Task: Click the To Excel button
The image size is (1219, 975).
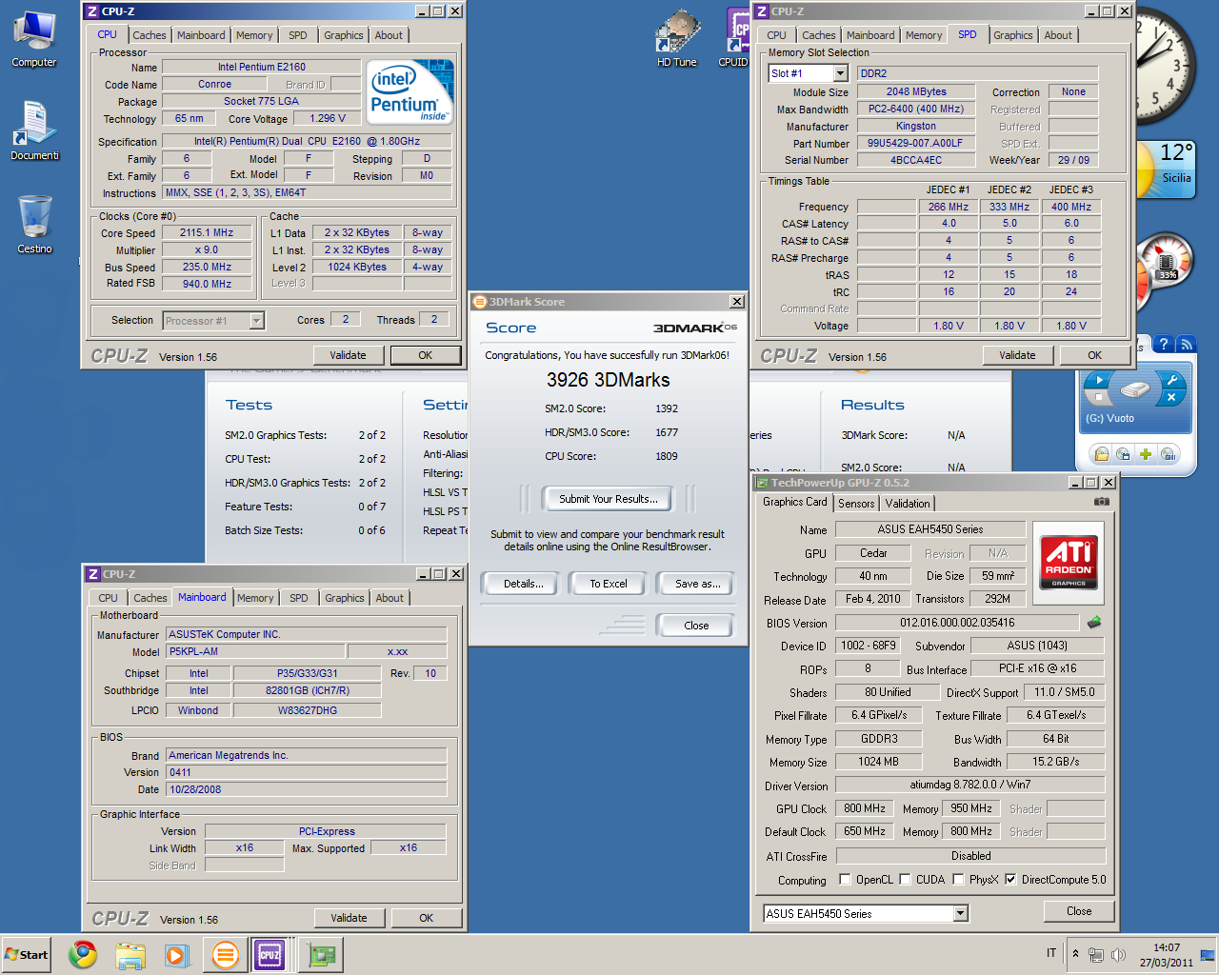Action: tap(609, 584)
